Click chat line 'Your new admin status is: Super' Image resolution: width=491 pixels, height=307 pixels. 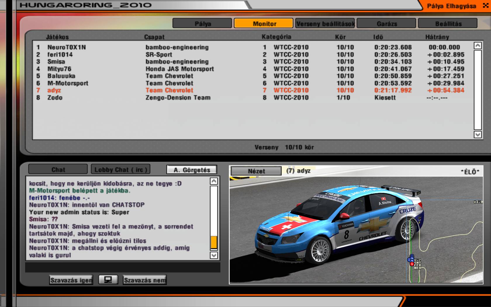[x=79, y=212]
